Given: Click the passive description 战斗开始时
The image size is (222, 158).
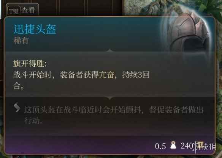Looking at the screenshot, I should click(x=32, y=75).
